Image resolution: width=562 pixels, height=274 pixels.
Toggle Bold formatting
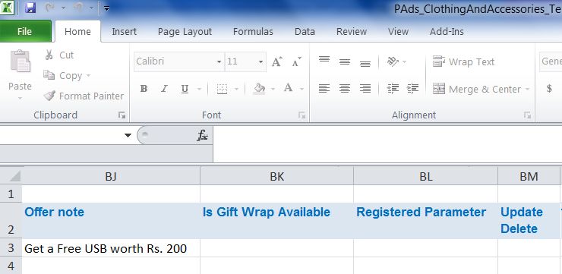click(x=144, y=89)
